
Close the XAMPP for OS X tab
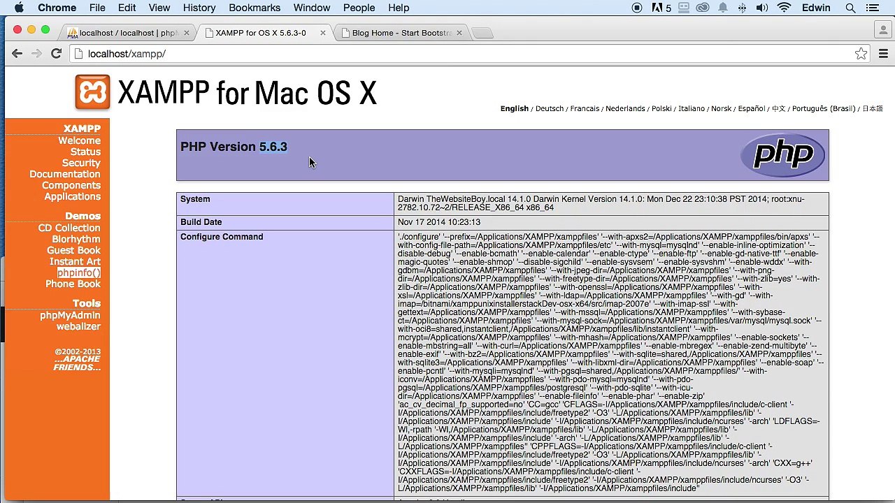[x=322, y=33]
